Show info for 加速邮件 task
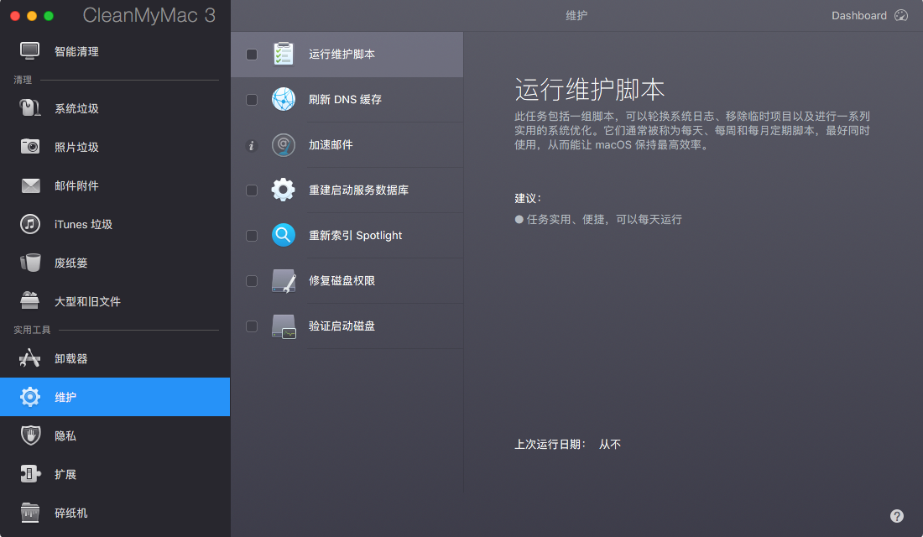The width and height of the screenshot is (923, 537). point(252,145)
